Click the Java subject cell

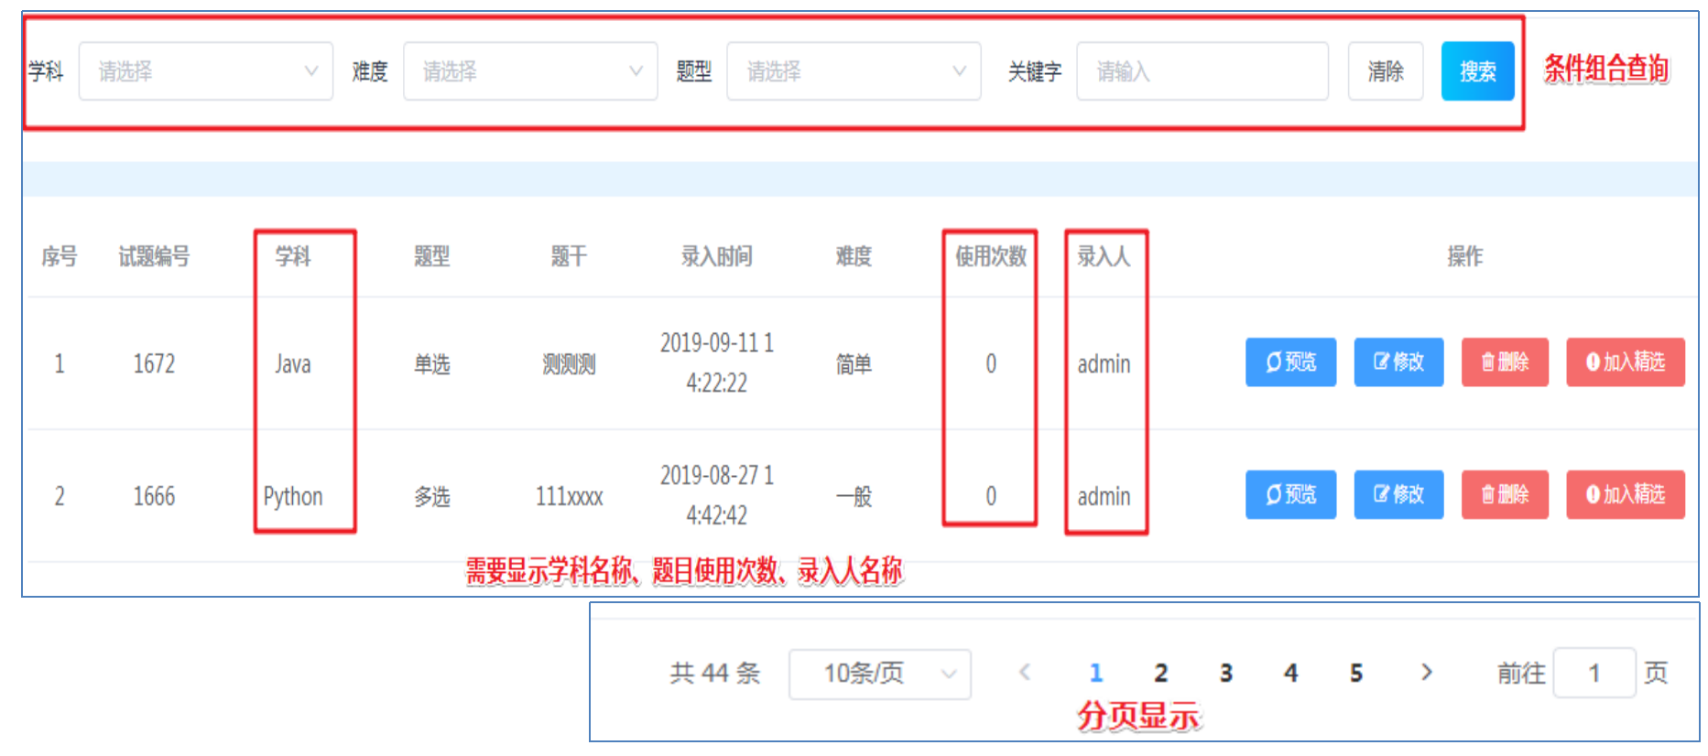coord(293,364)
